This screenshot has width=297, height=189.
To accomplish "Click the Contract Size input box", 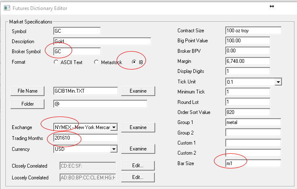I will [253, 31].
